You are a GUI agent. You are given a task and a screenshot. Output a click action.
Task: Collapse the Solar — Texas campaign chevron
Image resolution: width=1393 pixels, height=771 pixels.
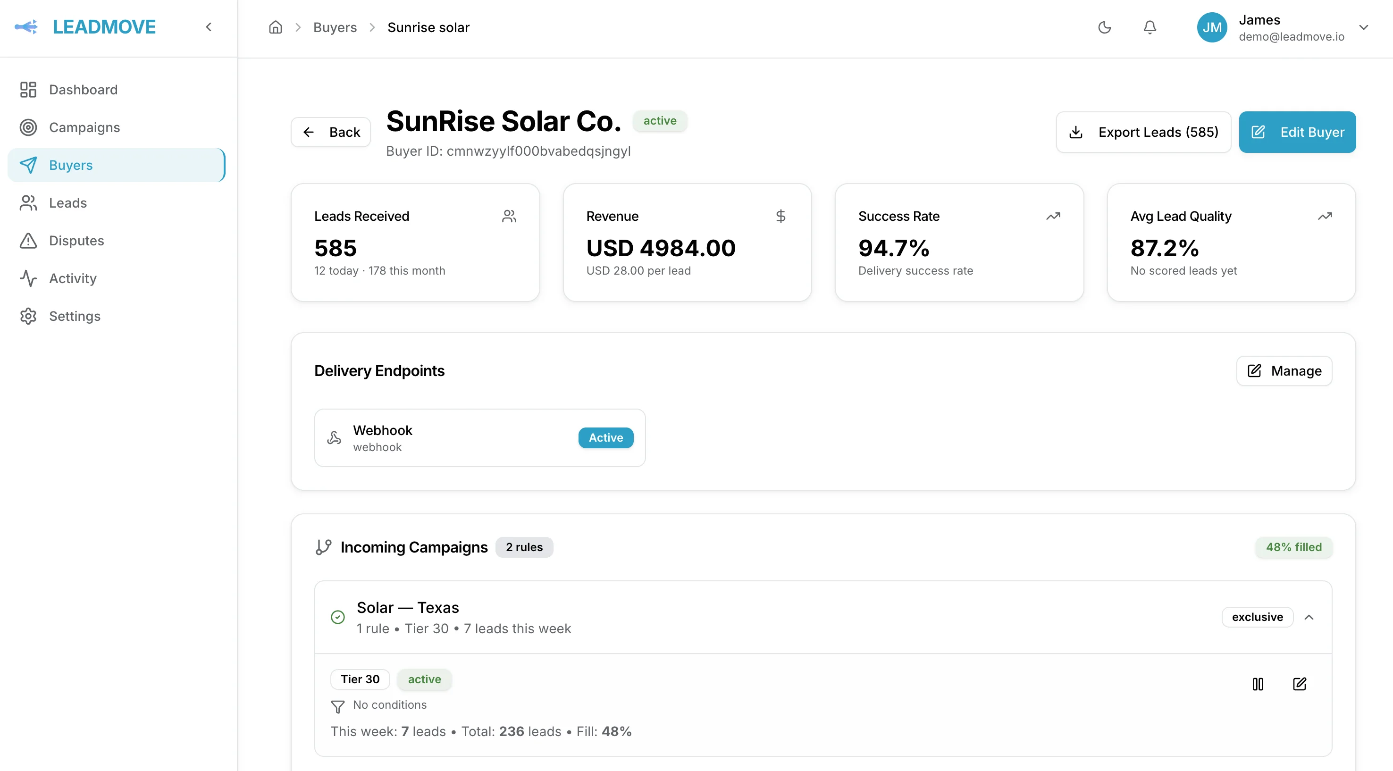[1309, 617]
